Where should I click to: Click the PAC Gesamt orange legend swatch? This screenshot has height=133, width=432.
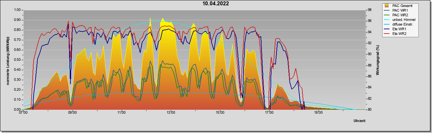coord(387,6)
